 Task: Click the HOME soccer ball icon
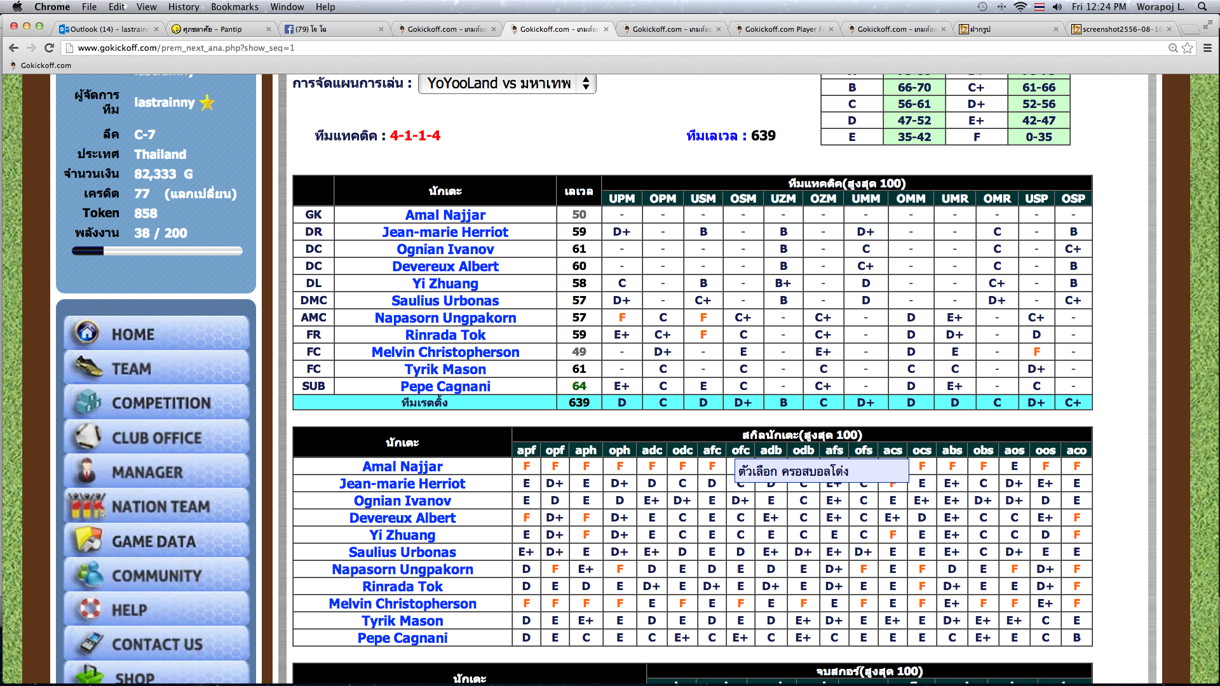point(87,333)
